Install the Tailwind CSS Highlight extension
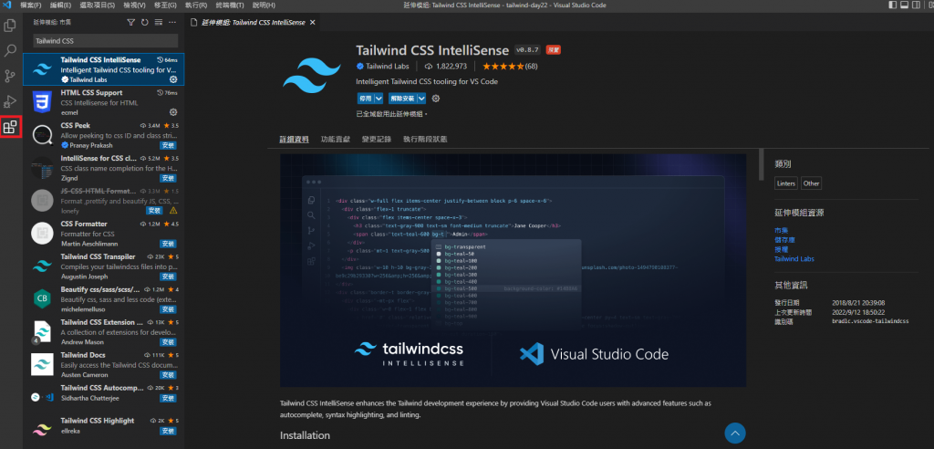Screen dimensions: 934x449 pyautogui.click(x=168, y=431)
